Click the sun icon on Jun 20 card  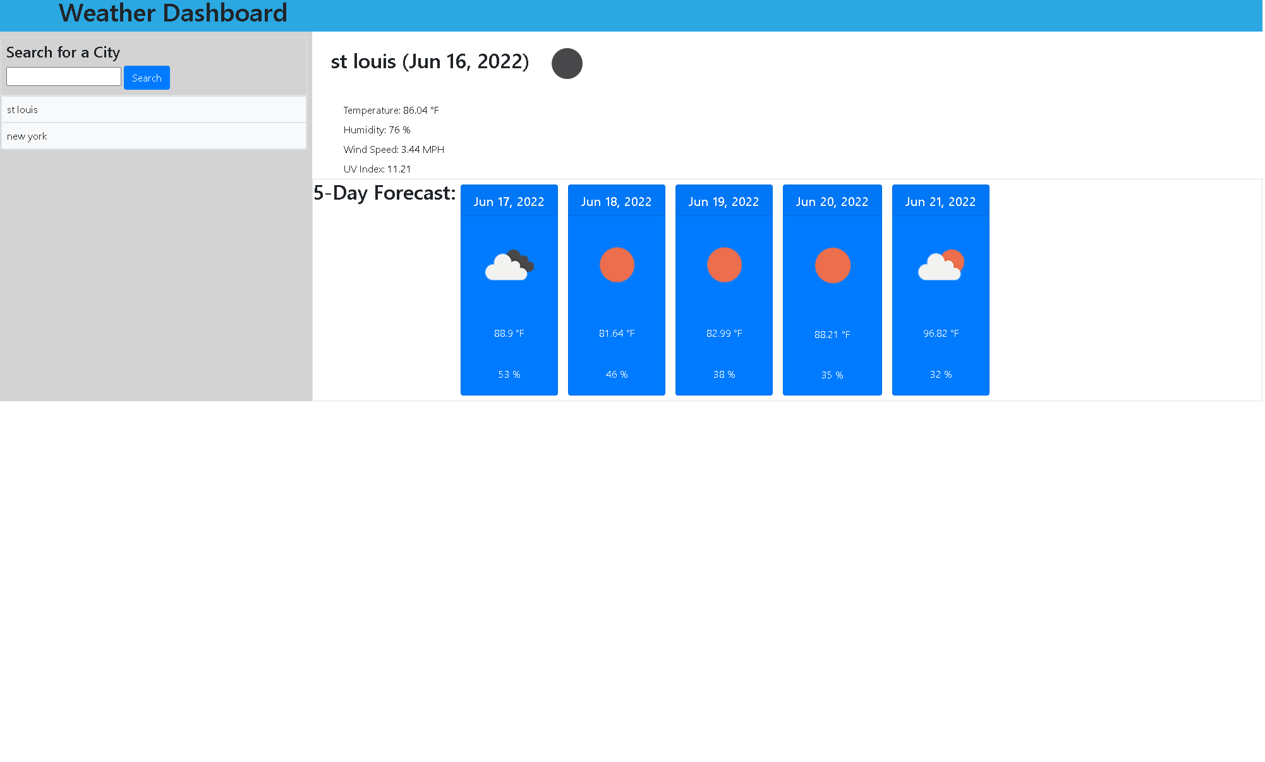[x=832, y=265]
